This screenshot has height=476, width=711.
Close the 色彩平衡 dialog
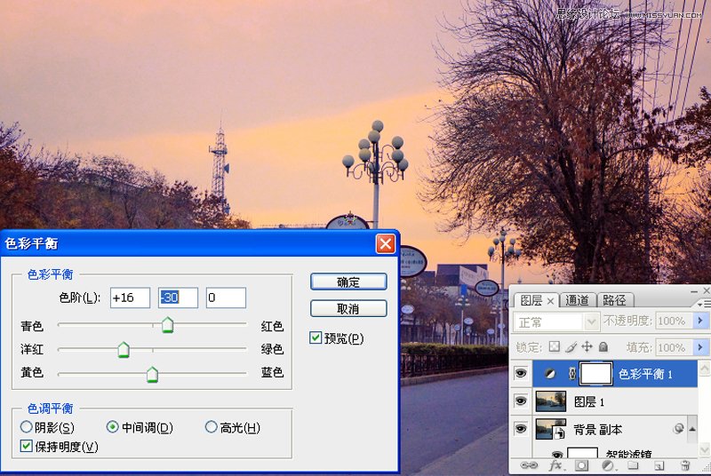(x=386, y=243)
